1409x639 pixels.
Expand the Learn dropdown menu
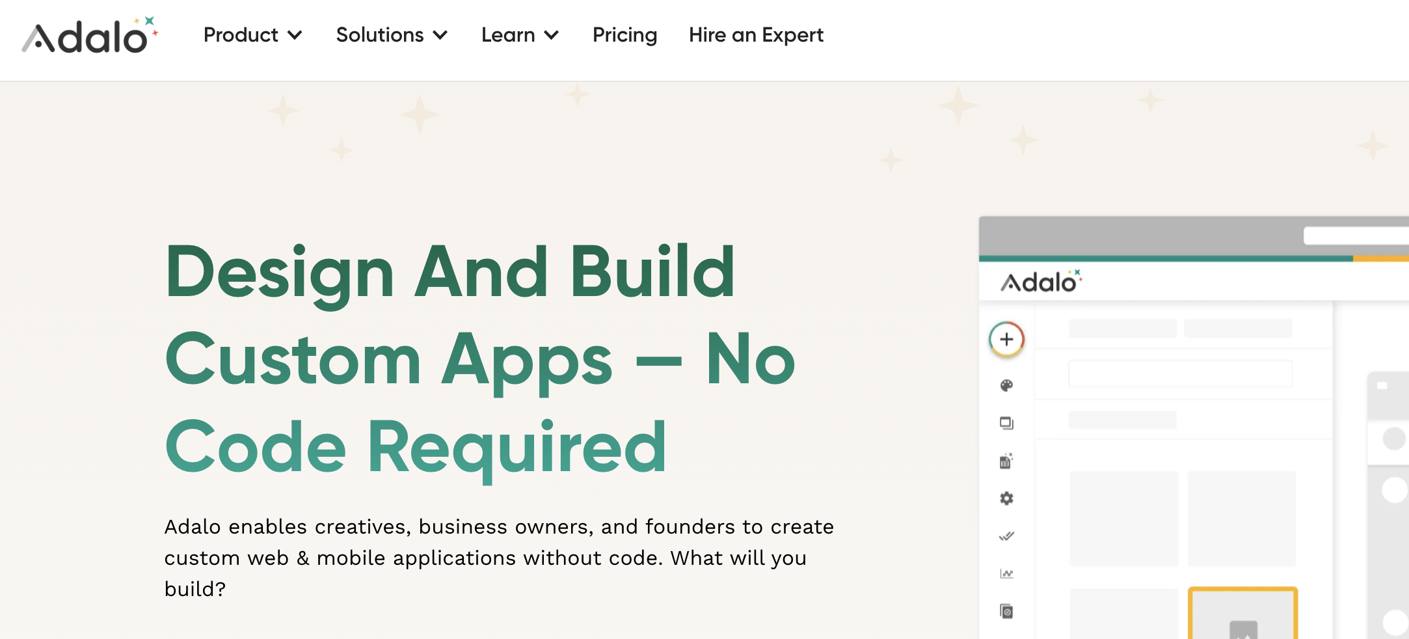point(520,35)
